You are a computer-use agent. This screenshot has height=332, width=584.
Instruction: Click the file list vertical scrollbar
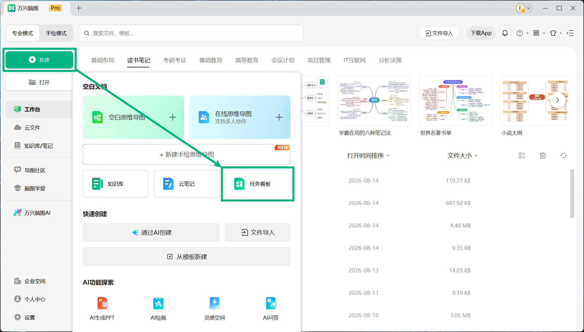(x=572, y=193)
